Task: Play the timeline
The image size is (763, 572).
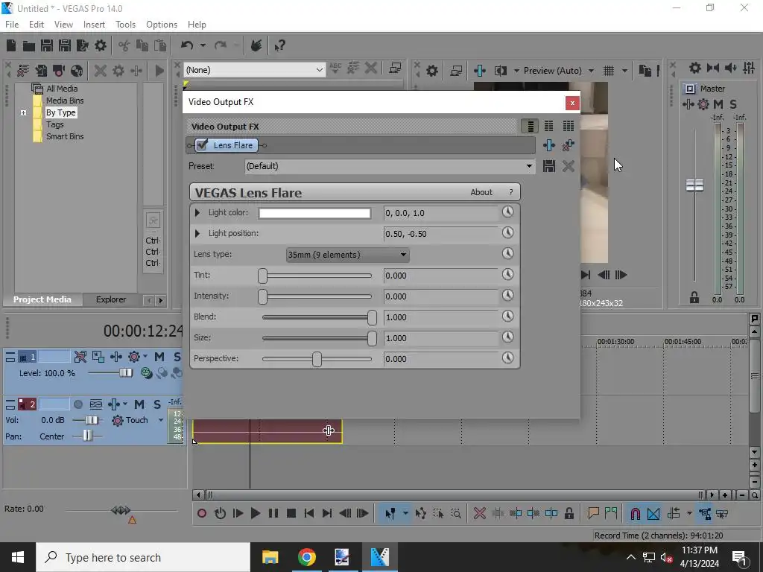Action: point(255,514)
